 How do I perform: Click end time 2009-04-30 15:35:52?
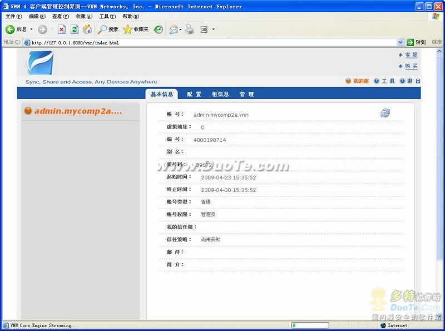pos(229,190)
